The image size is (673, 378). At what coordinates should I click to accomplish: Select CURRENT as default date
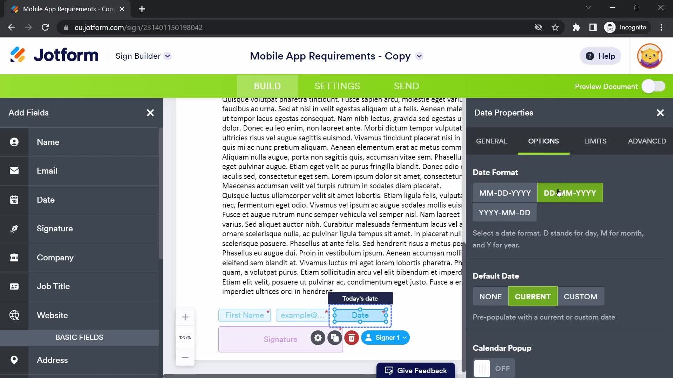point(533,296)
